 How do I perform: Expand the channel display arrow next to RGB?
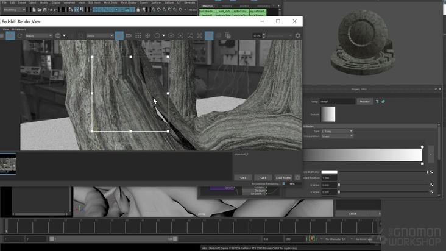(x=65, y=35)
